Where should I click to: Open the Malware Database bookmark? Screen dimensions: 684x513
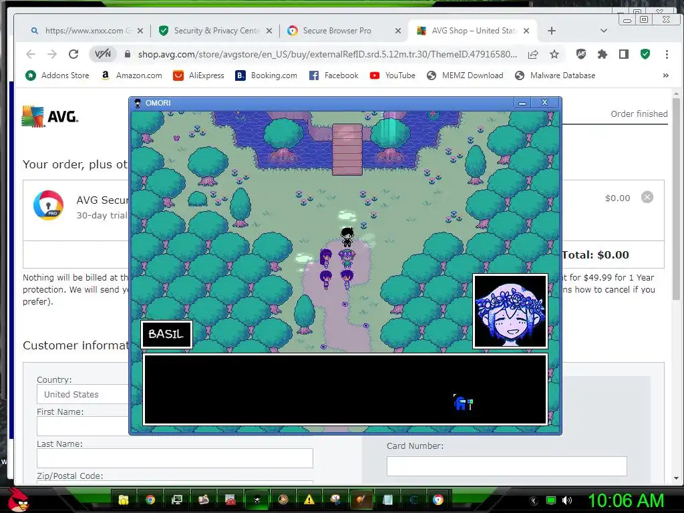tap(555, 75)
